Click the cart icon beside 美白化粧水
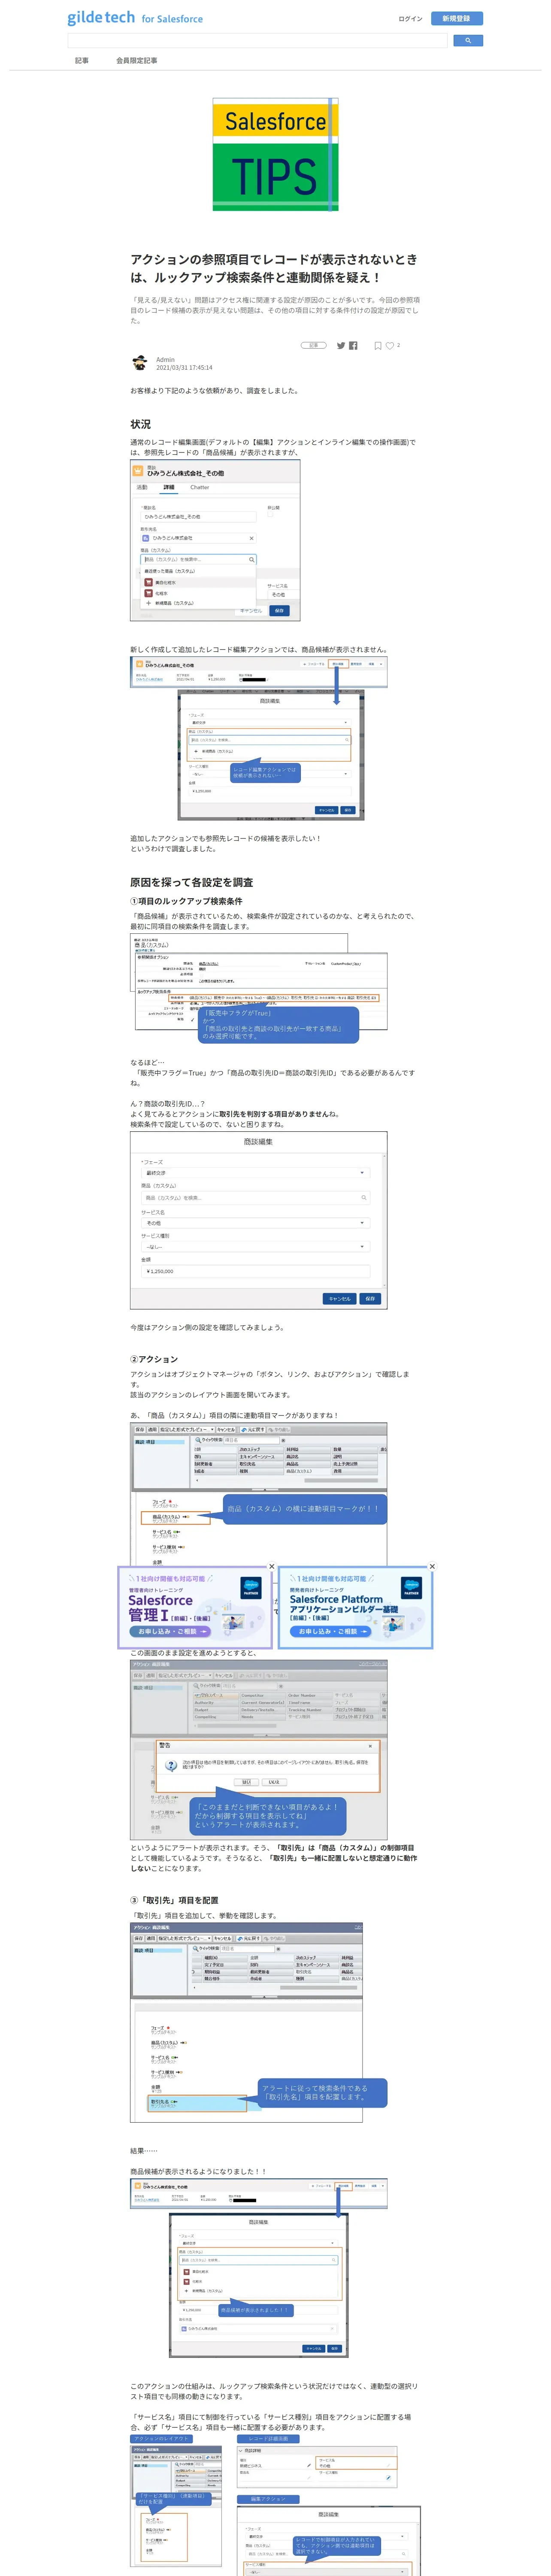The image size is (551, 2576). tap(148, 582)
